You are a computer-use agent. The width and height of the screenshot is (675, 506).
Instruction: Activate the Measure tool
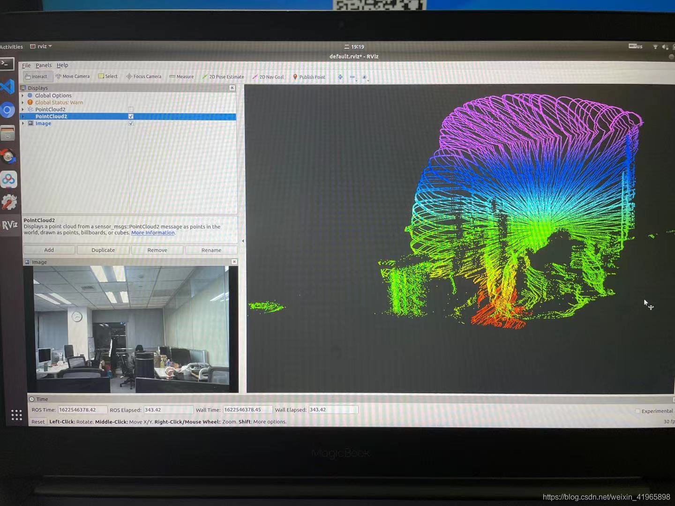coord(181,76)
